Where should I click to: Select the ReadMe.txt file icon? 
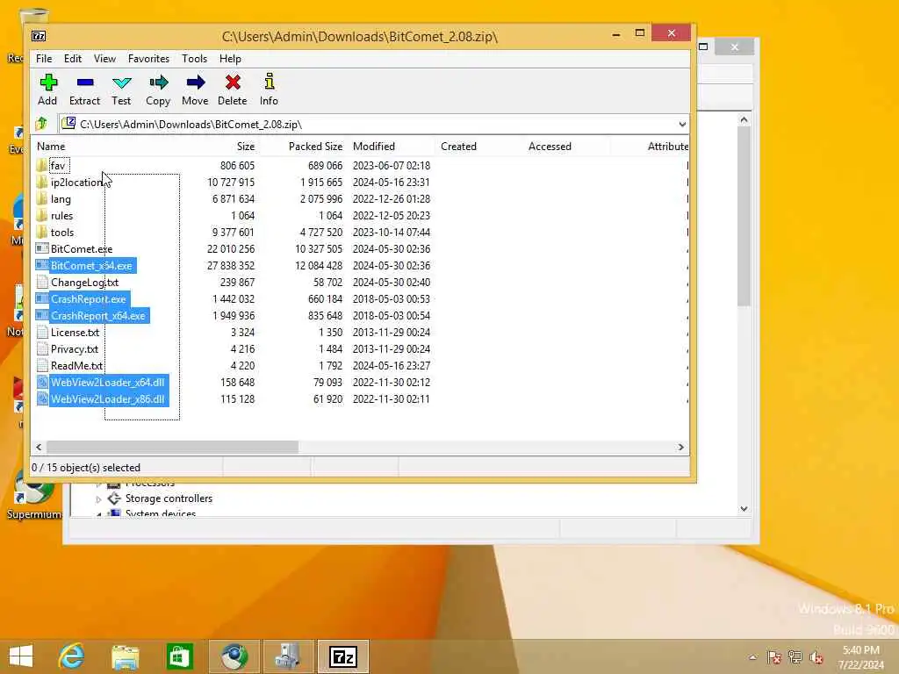(42, 365)
